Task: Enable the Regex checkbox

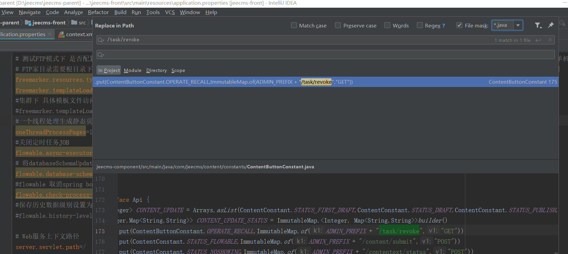Action: pos(420,25)
